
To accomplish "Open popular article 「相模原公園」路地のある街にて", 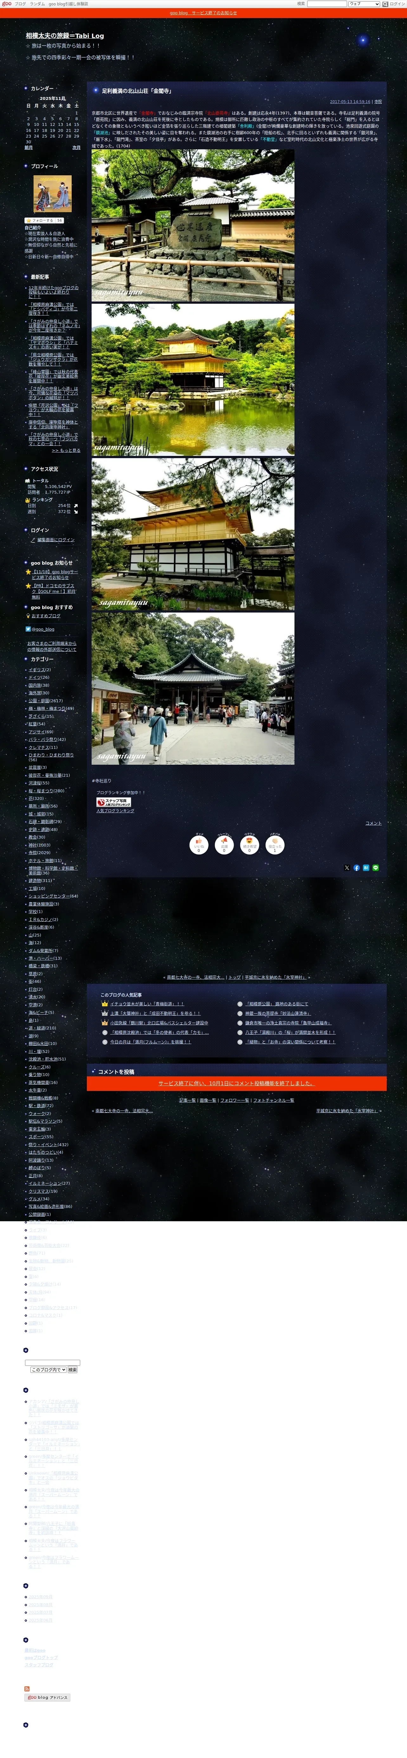I will [277, 1004].
